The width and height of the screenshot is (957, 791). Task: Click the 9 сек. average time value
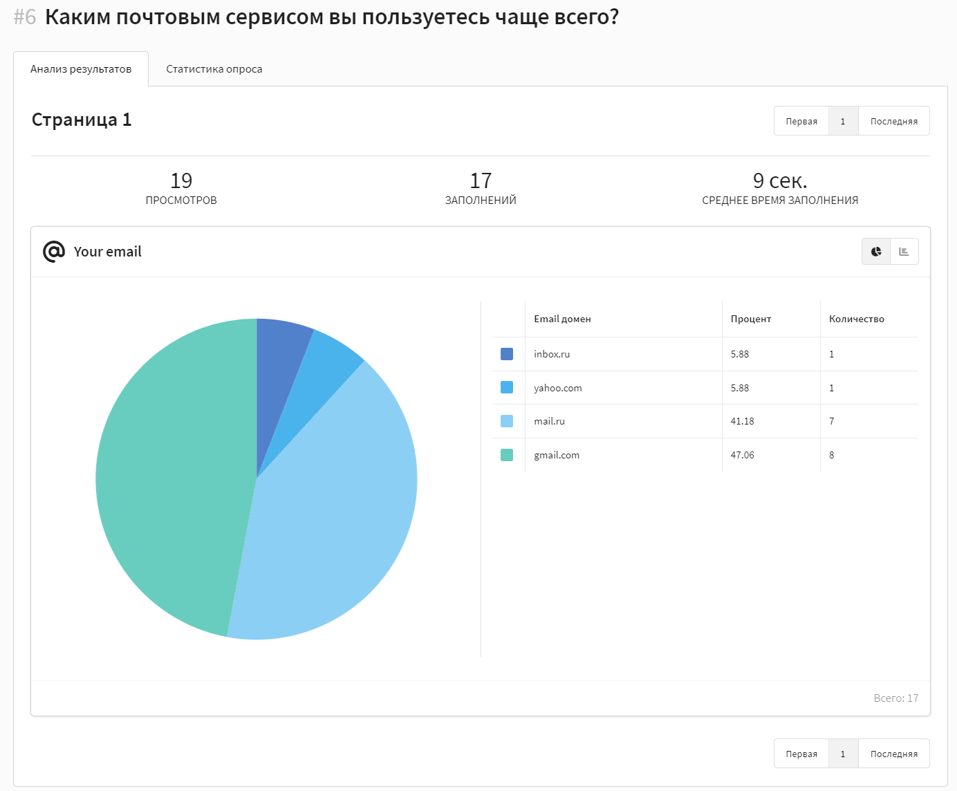(780, 180)
